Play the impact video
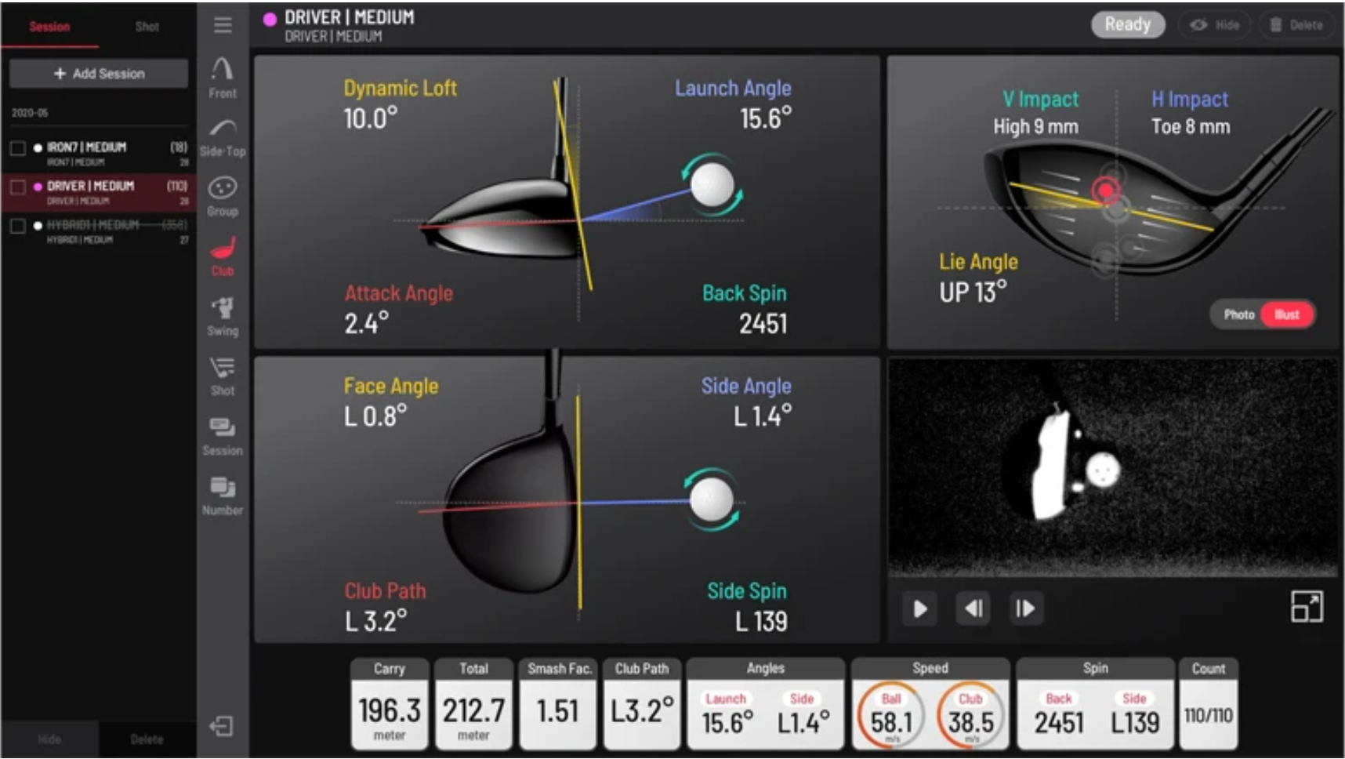 [x=920, y=609]
